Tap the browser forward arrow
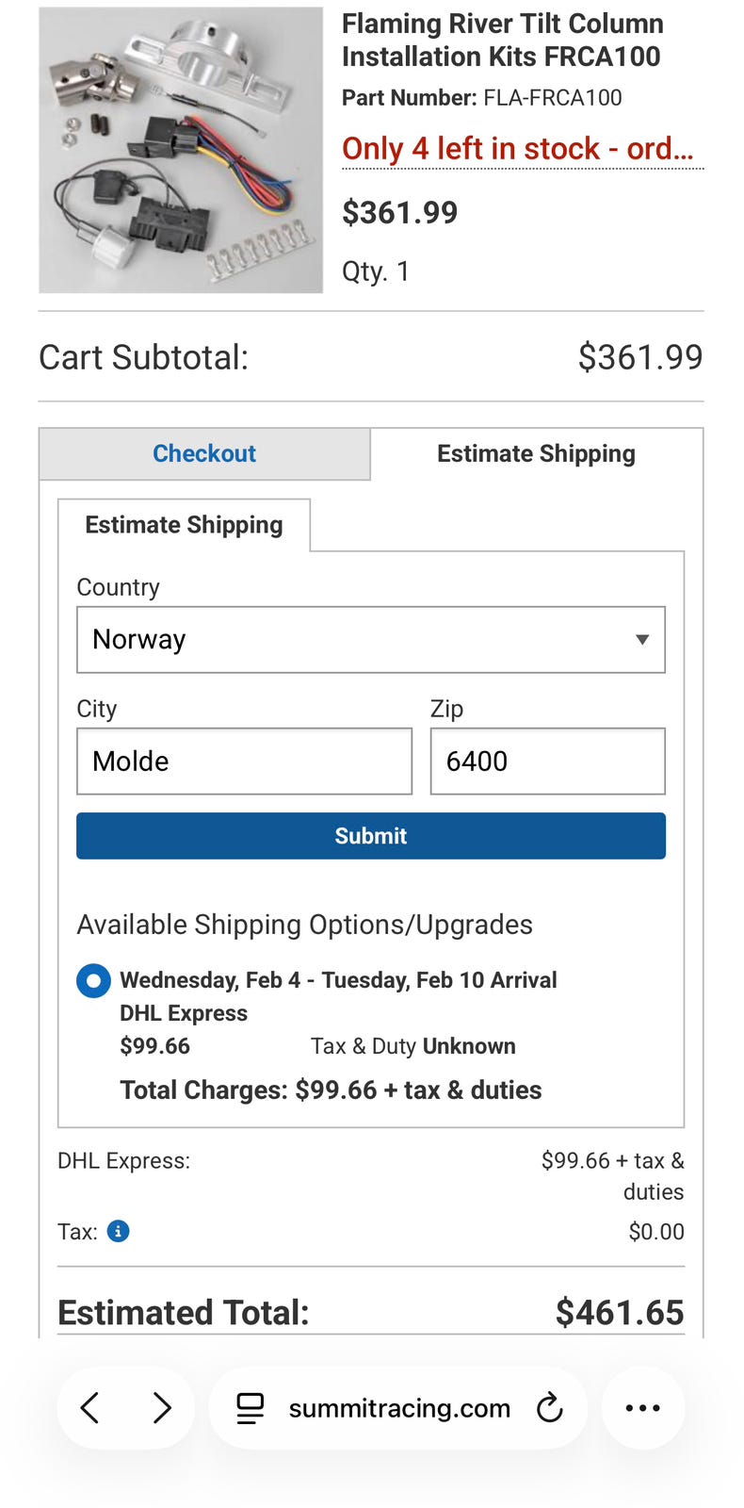 [x=162, y=1408]
